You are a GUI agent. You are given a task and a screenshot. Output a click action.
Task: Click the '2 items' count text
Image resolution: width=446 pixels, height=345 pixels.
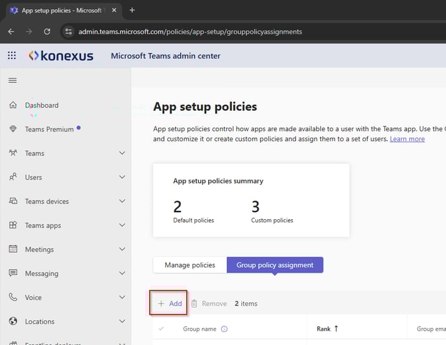click(x=246, y=303)
